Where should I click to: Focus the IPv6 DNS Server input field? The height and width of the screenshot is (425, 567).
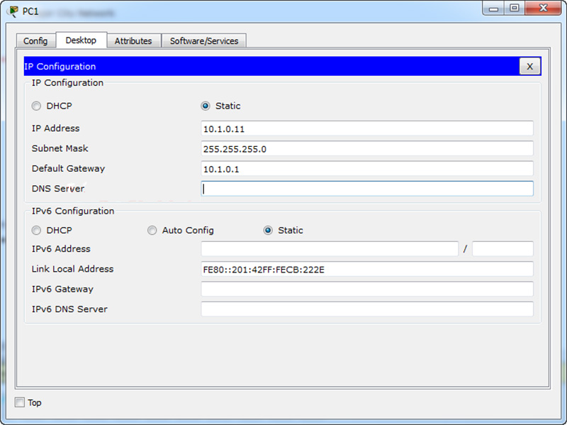coord(367,309)
